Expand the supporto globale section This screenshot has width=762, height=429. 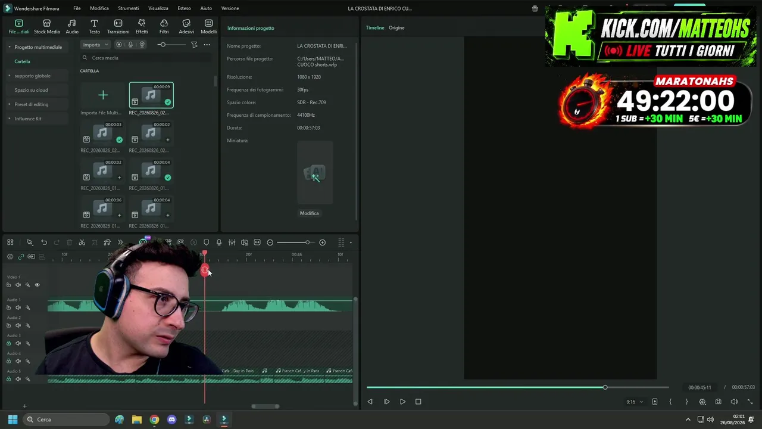click(9, 76)
